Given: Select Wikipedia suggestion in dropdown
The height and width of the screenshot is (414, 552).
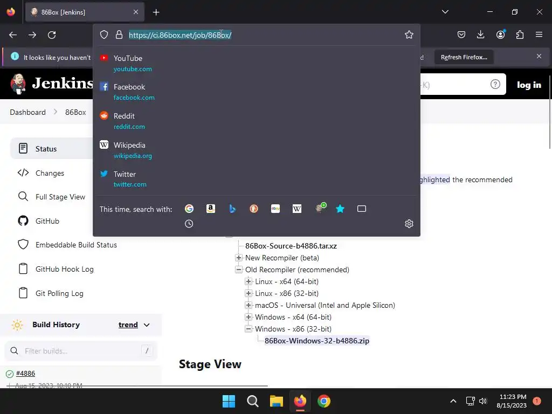Looking at the screenshot, I should 256,150.
